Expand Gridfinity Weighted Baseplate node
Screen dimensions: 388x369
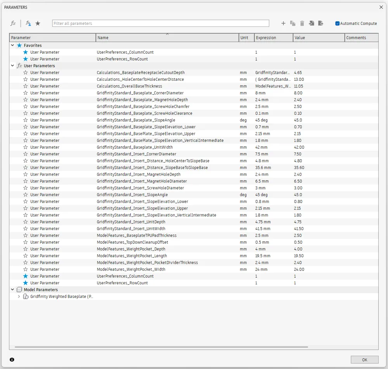pyautogui.click(x=19, y=296)
